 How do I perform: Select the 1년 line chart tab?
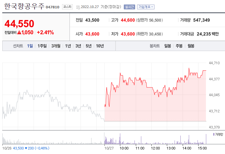click(68, 46)
